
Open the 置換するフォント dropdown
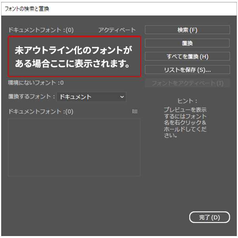coord(91,97)
